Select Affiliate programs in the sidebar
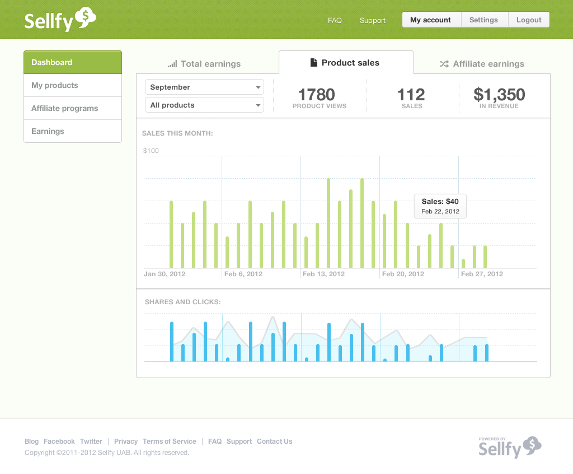This screenshot has height=474, width=573. (72, 108)
